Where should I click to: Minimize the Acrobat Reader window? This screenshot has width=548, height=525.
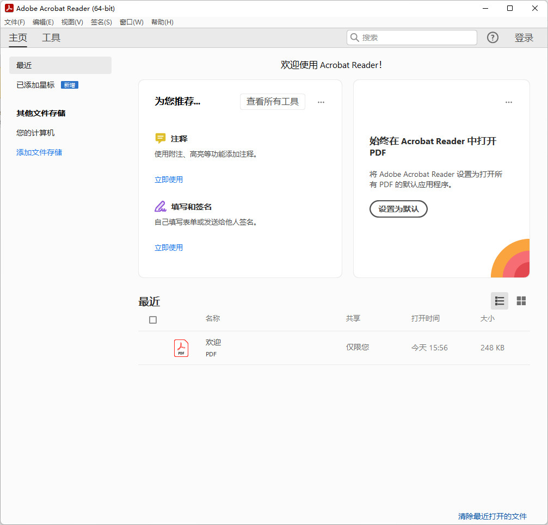485,8
